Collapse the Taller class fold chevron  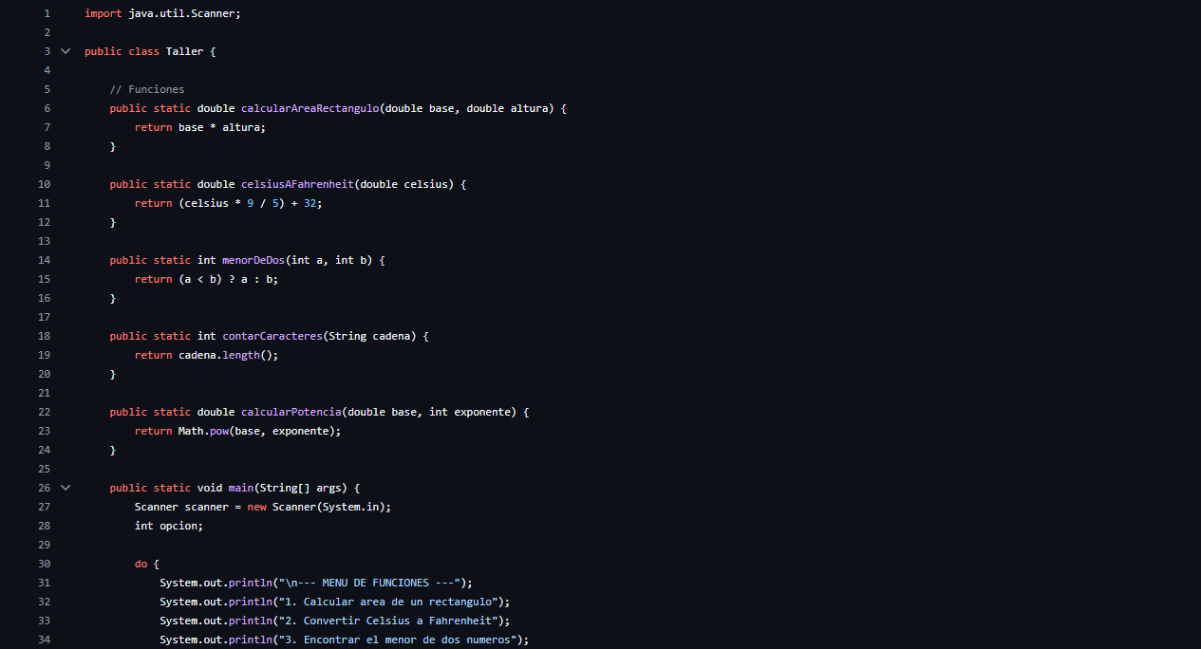click(66, 51)
